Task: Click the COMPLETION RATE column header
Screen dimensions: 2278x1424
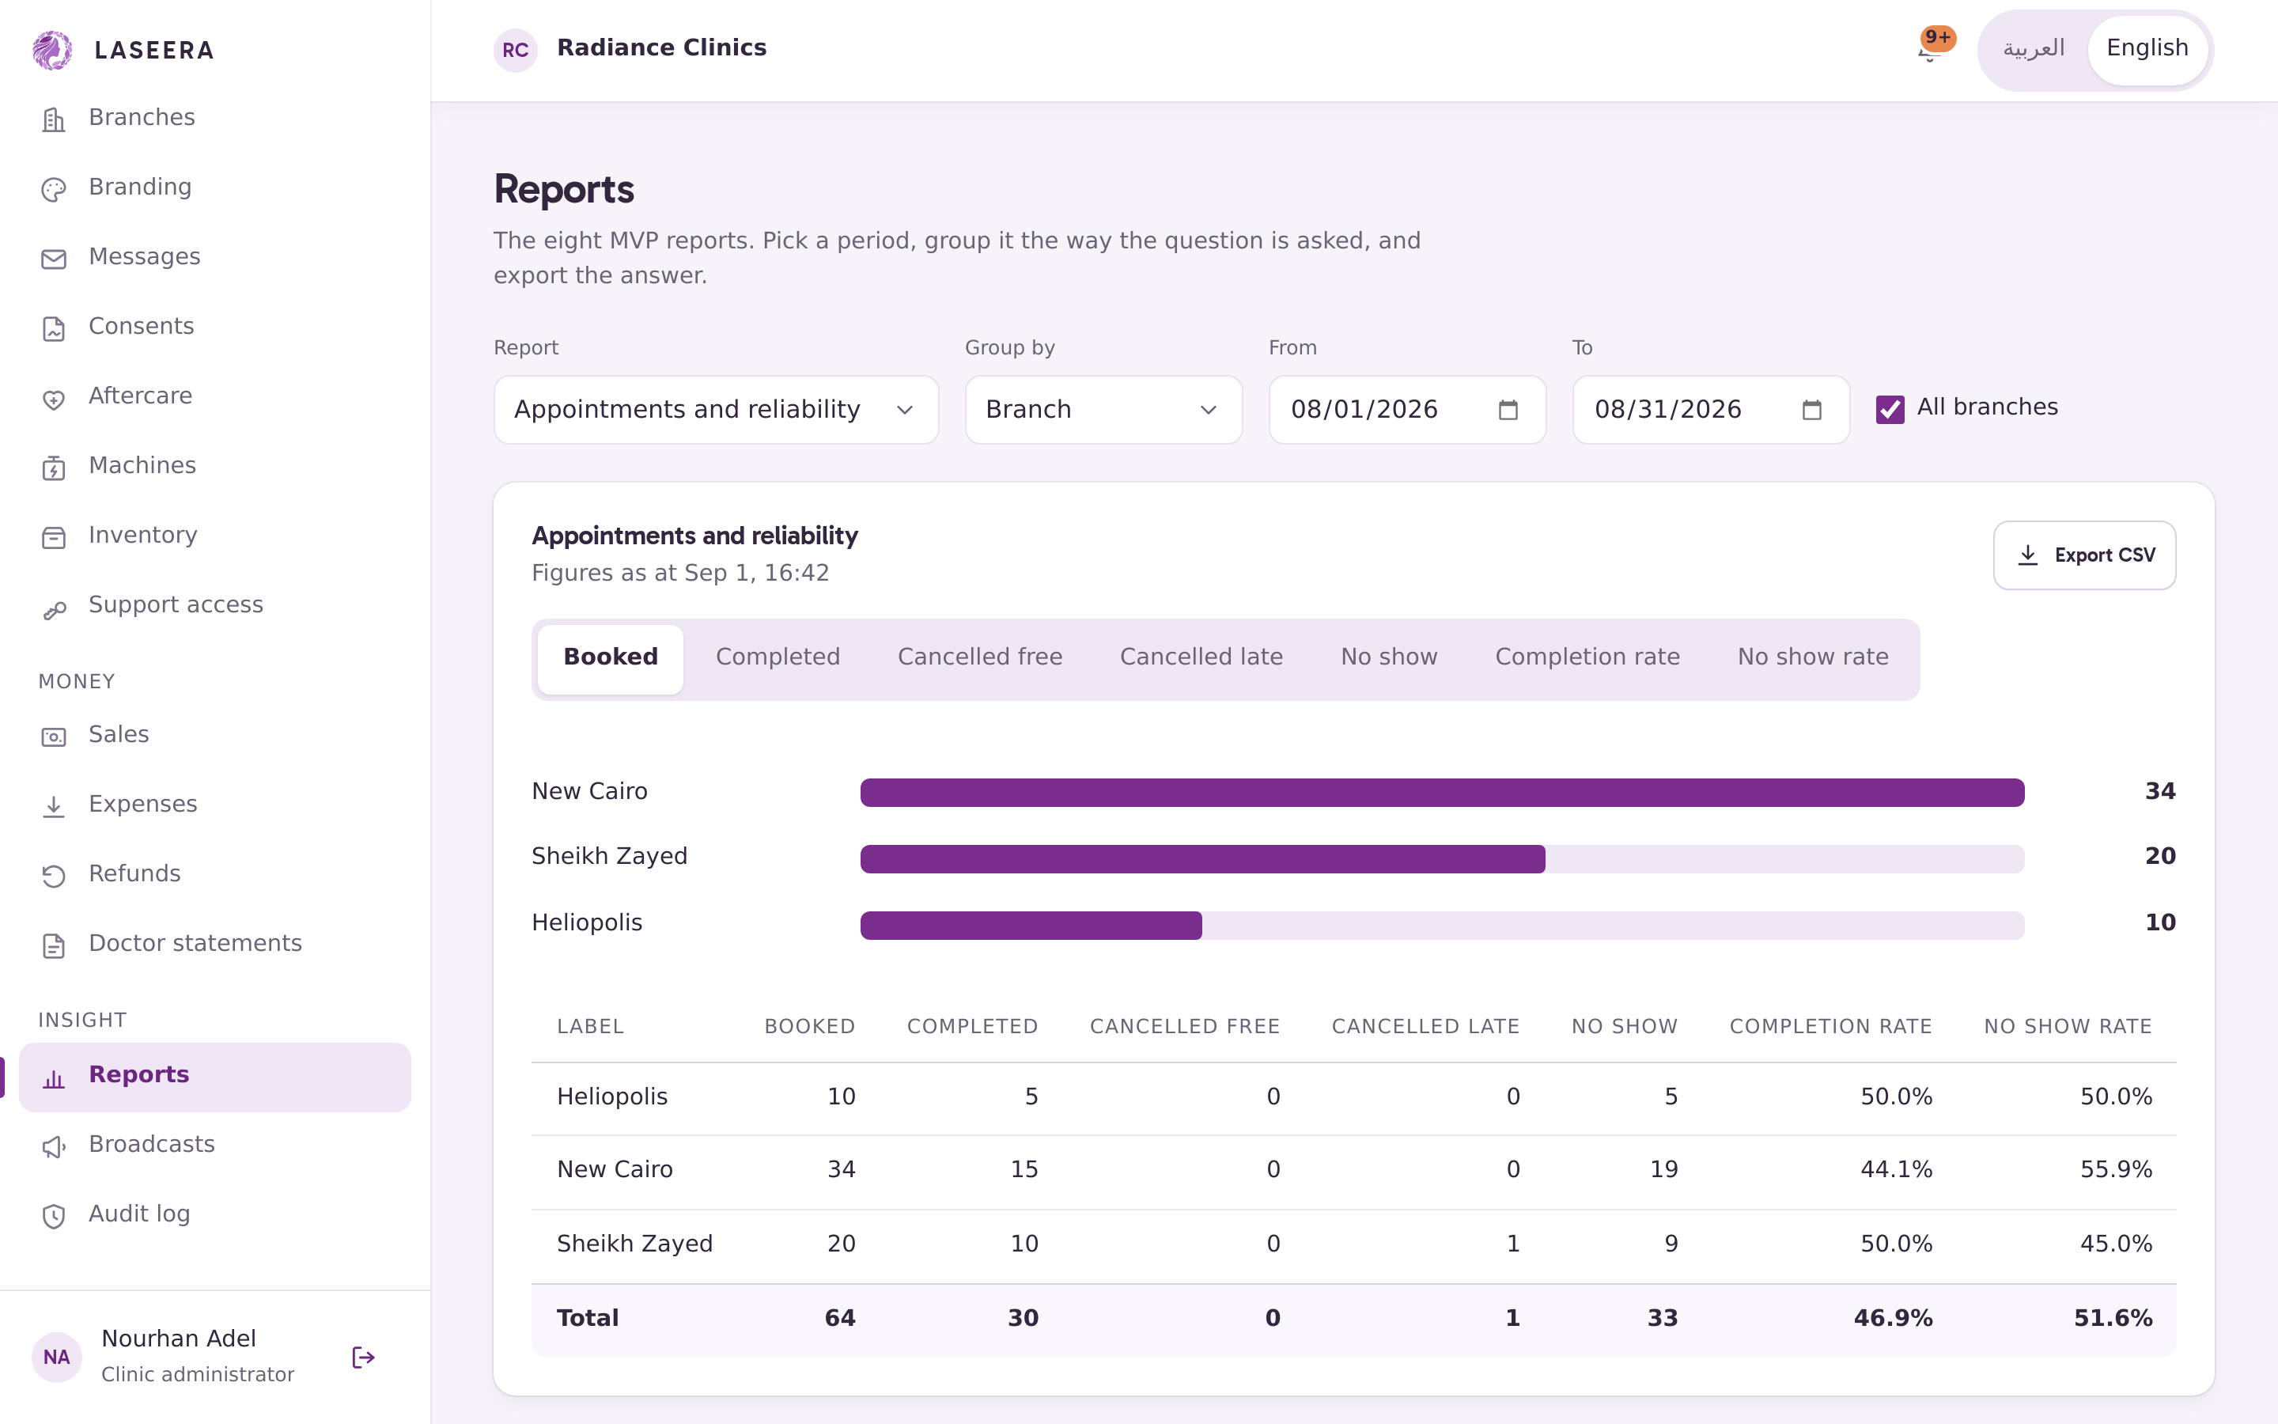Action: [x=1830, y=1027]
